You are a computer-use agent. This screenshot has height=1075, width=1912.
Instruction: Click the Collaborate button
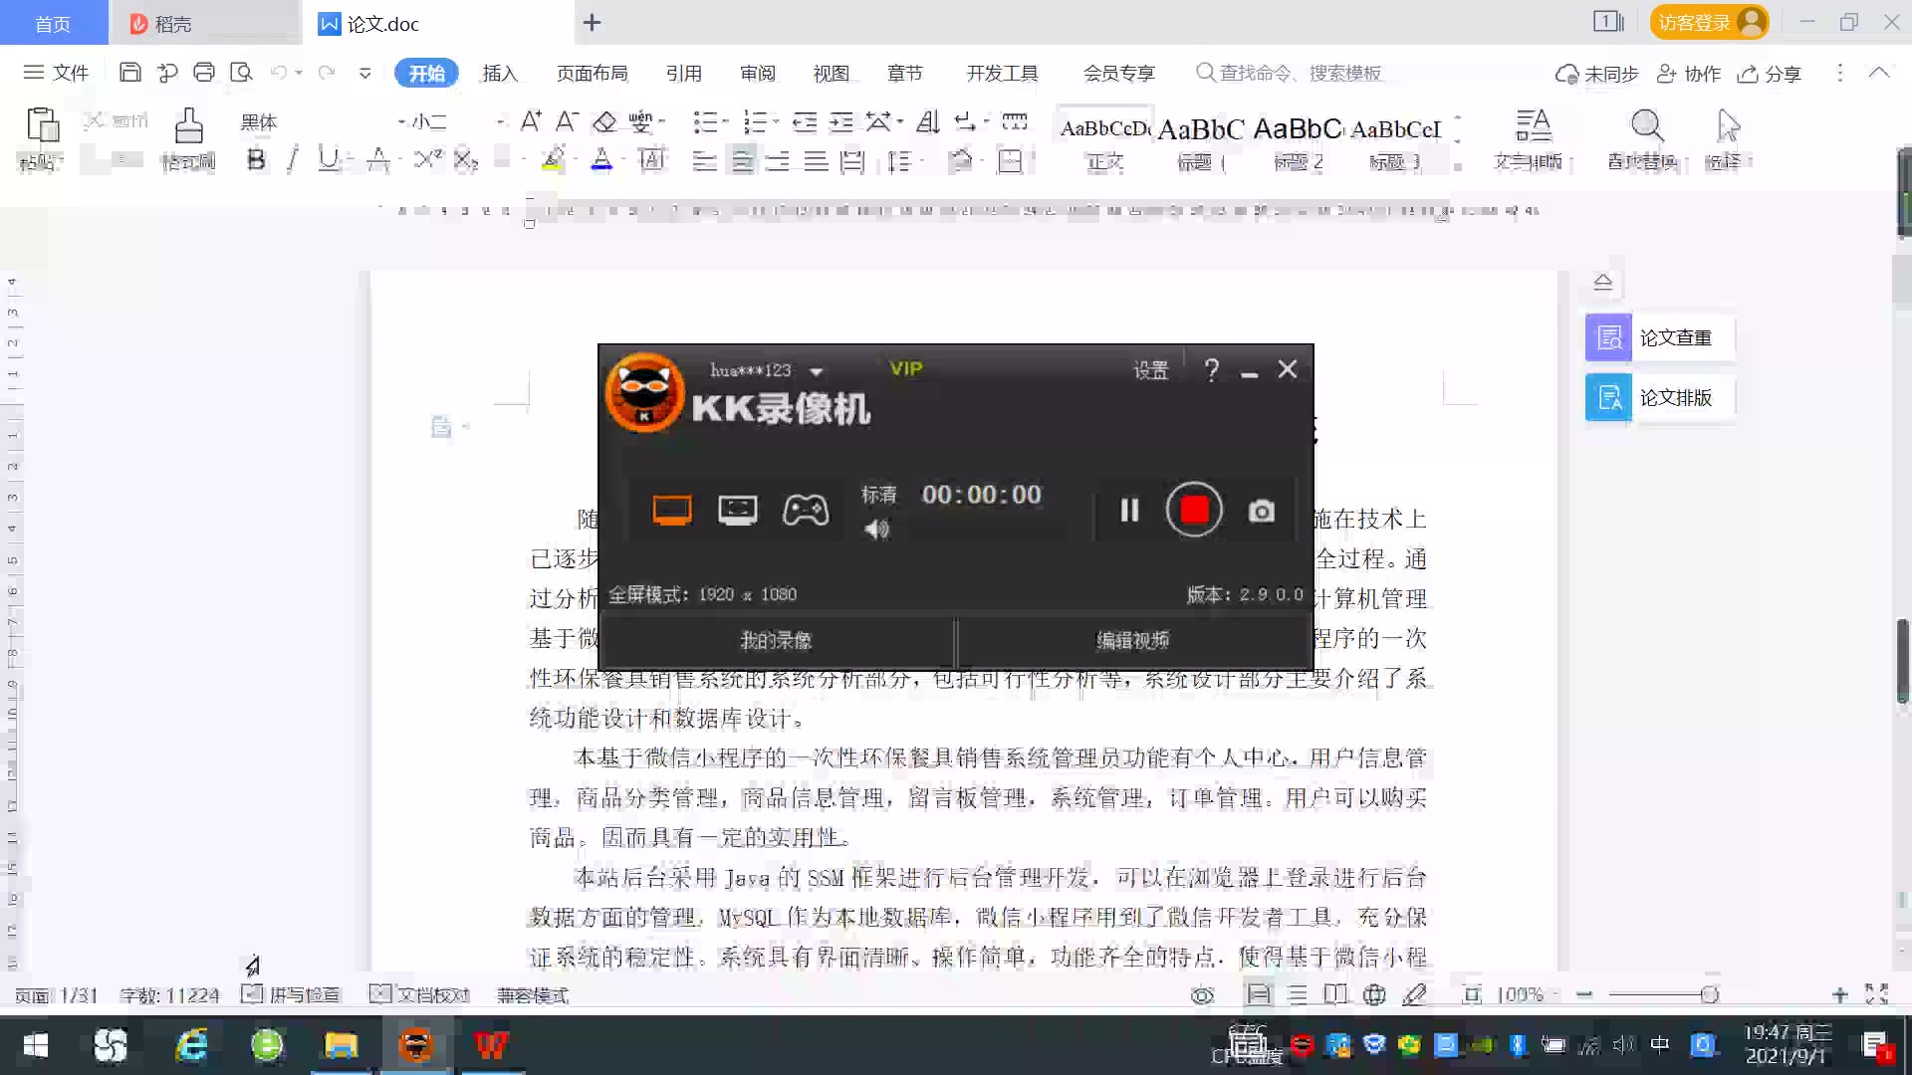point(1689,74)
